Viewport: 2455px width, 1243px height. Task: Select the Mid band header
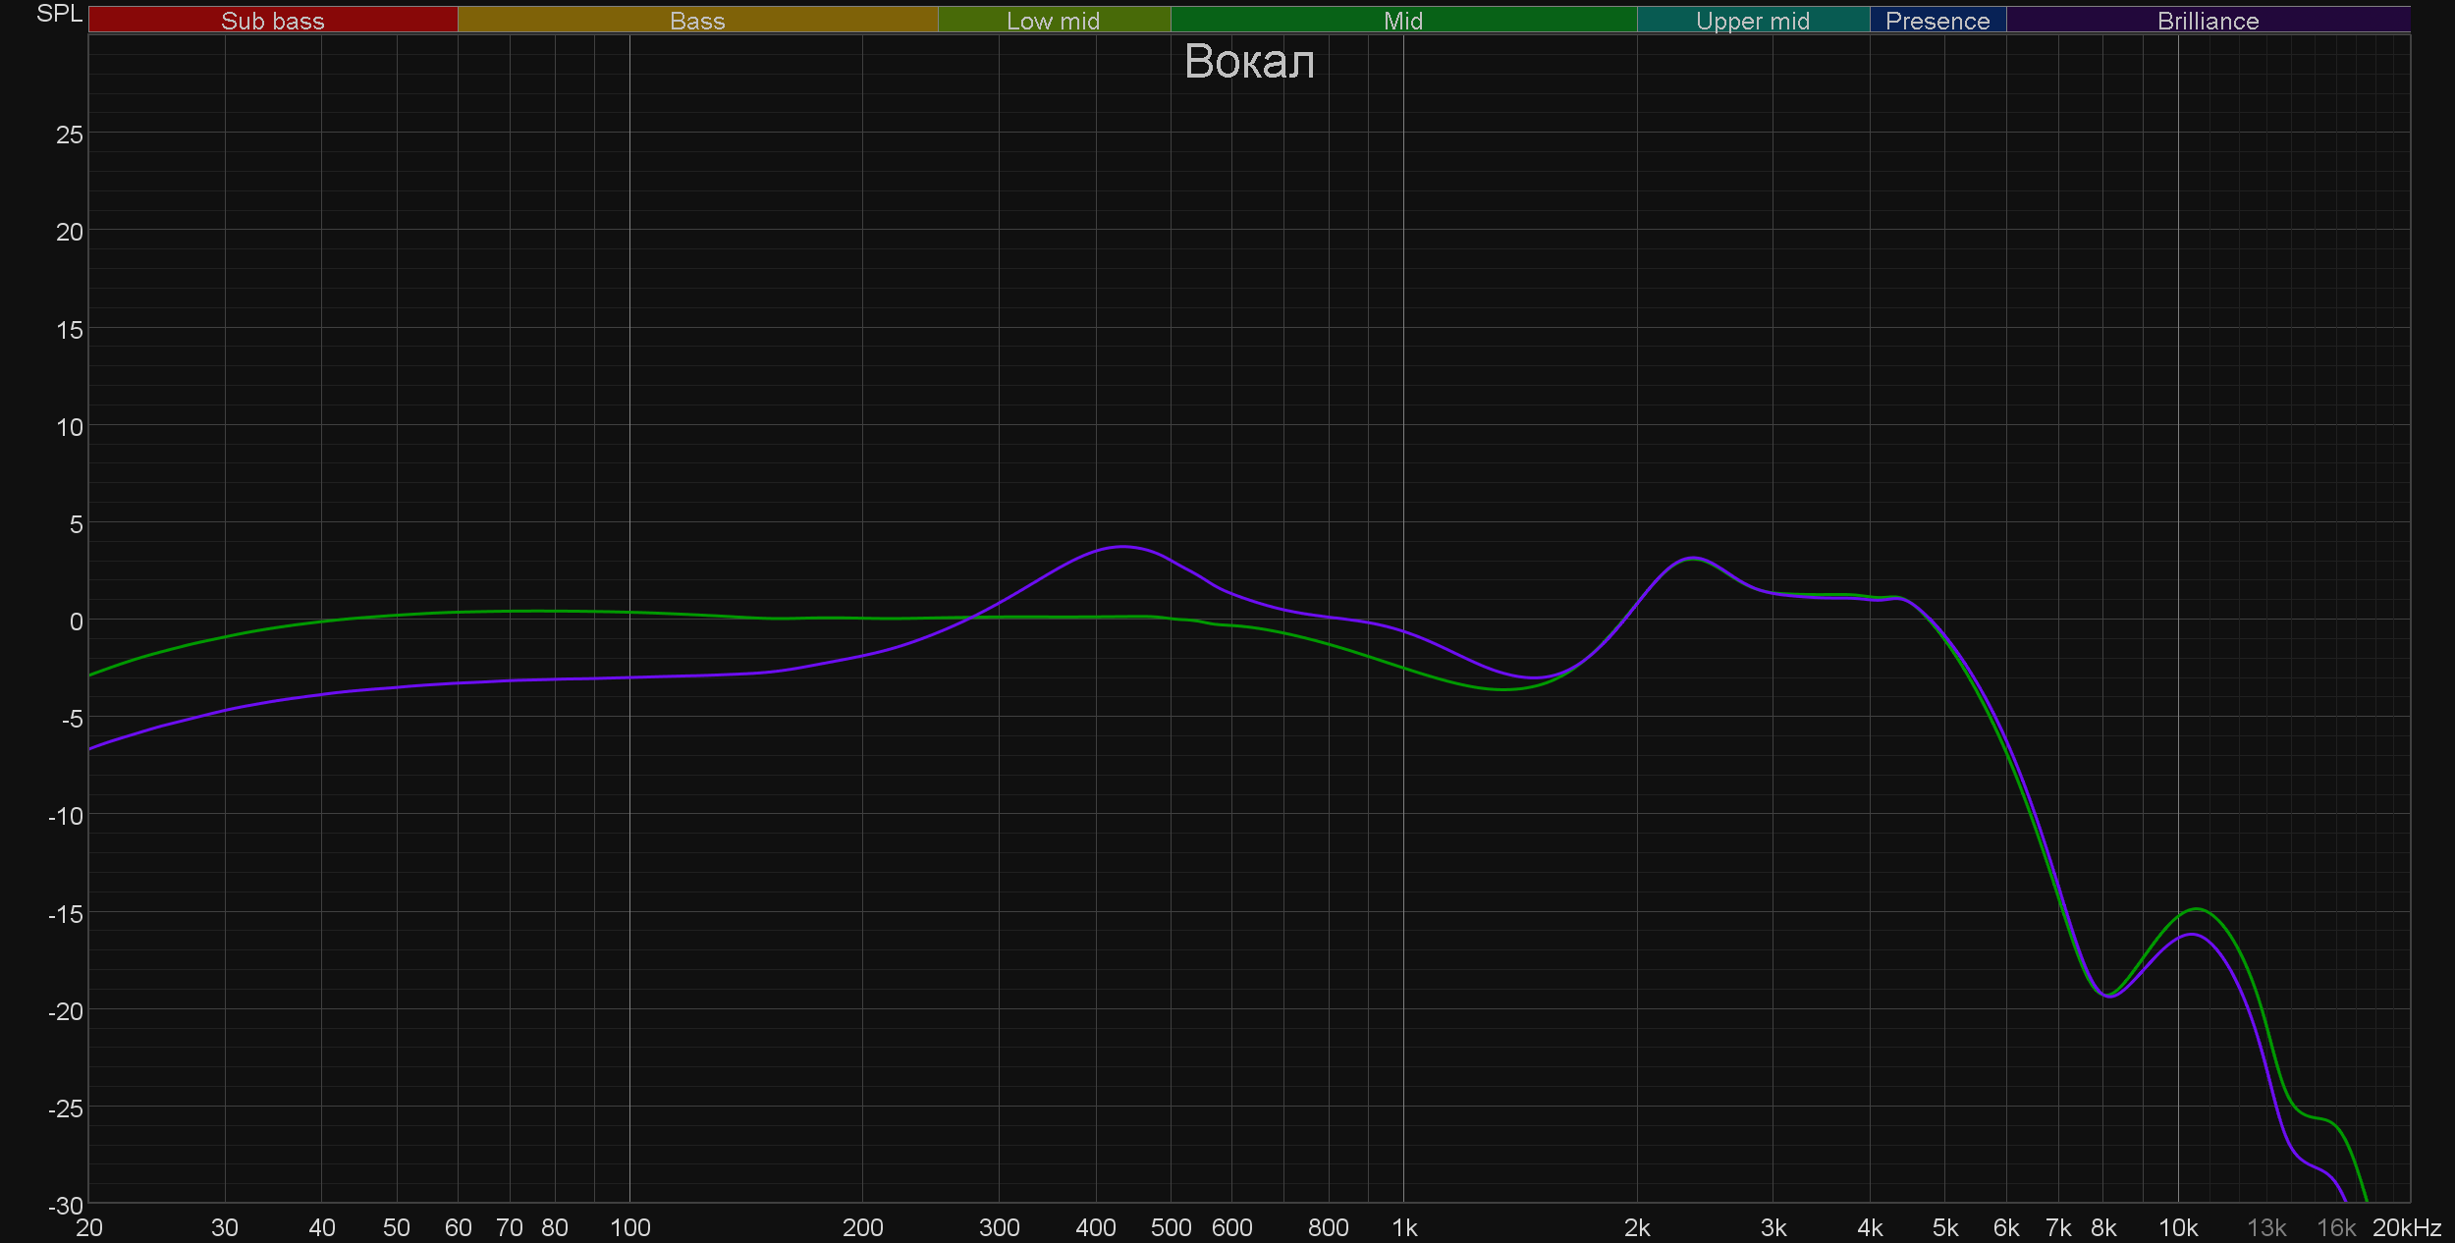pyautogui.click(x=1402, y=20)
